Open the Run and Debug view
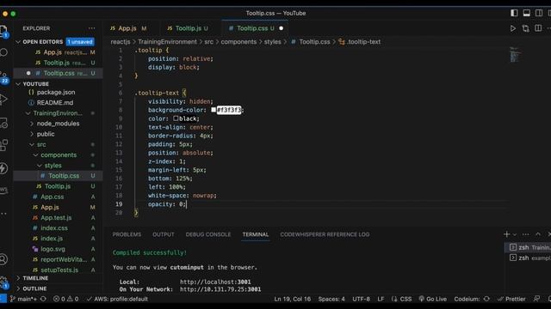The width and height of the screenshot is (551, 309). tap(3, 100)
